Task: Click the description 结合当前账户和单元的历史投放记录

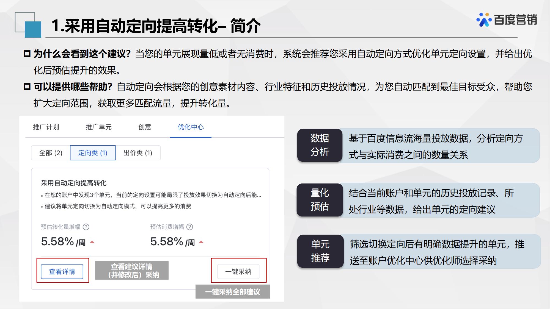Action: 422,193
